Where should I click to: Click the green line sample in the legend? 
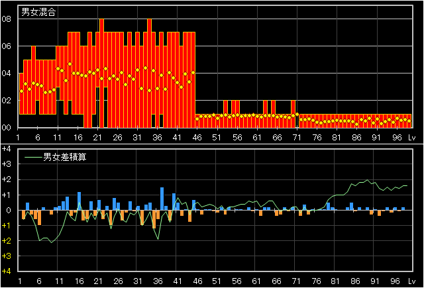33,157
